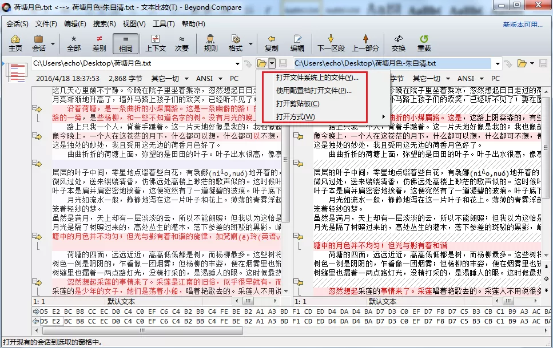Click the right pane open-folder icon
The width and height of the screenshot is (553, 348).
pyautogui.click(x=522, y=63)
